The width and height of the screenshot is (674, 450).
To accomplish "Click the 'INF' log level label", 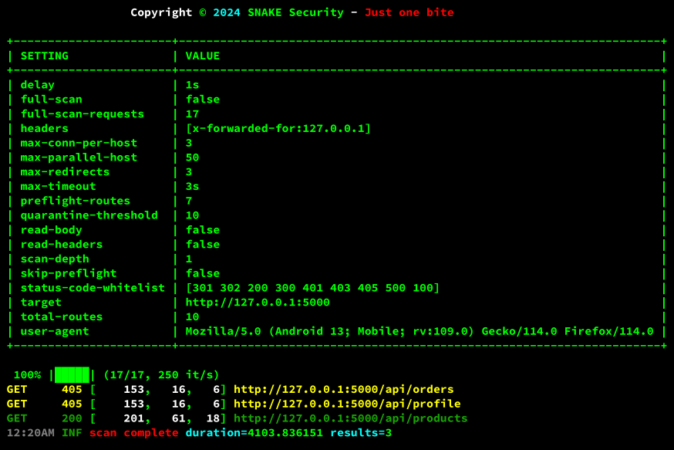I will click(x=72, y=433).
